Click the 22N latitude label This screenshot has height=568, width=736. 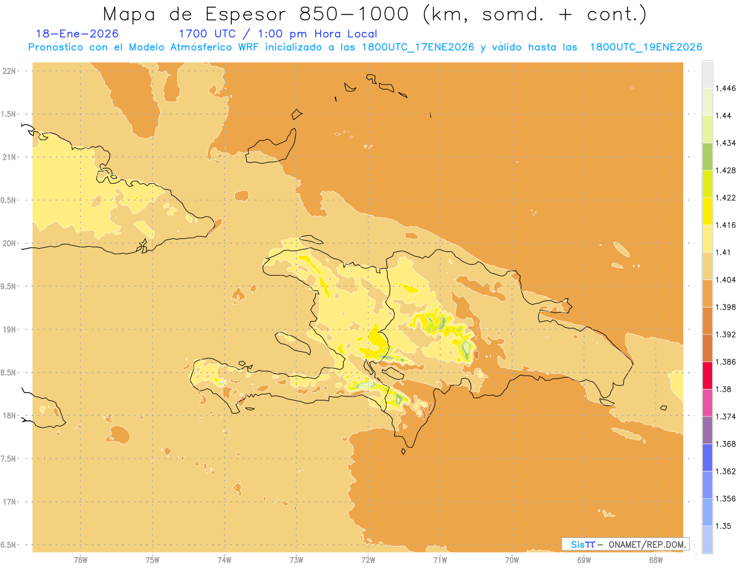click(10, 71)
